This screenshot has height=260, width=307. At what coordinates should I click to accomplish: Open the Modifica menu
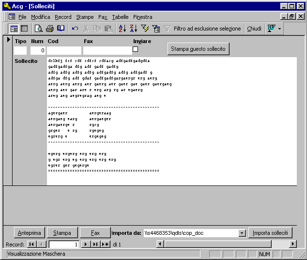tap(41, 17)
